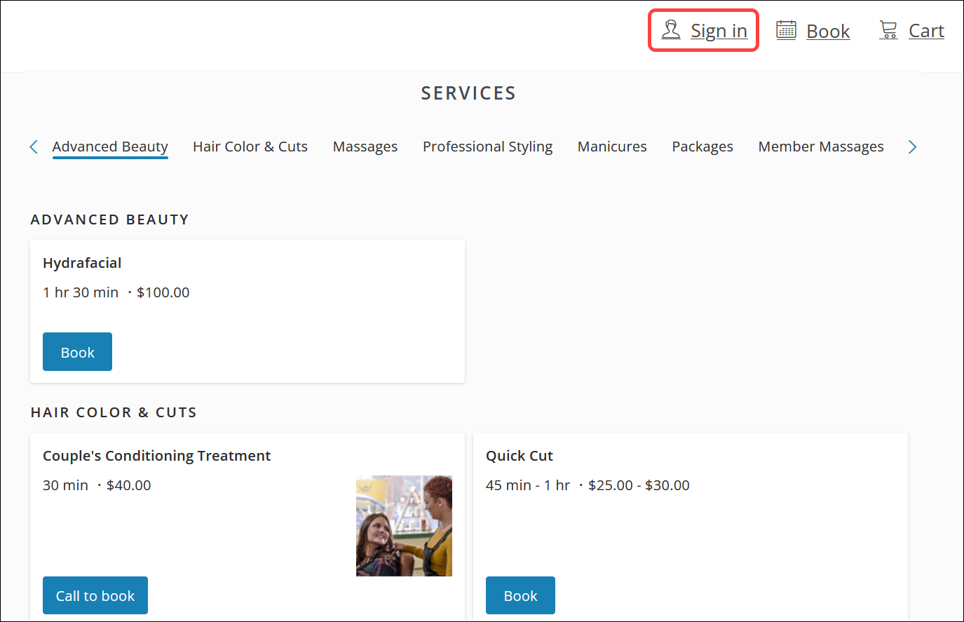
Task: Click Call to book for Couple's Conditioning
Action: (95, 595)
